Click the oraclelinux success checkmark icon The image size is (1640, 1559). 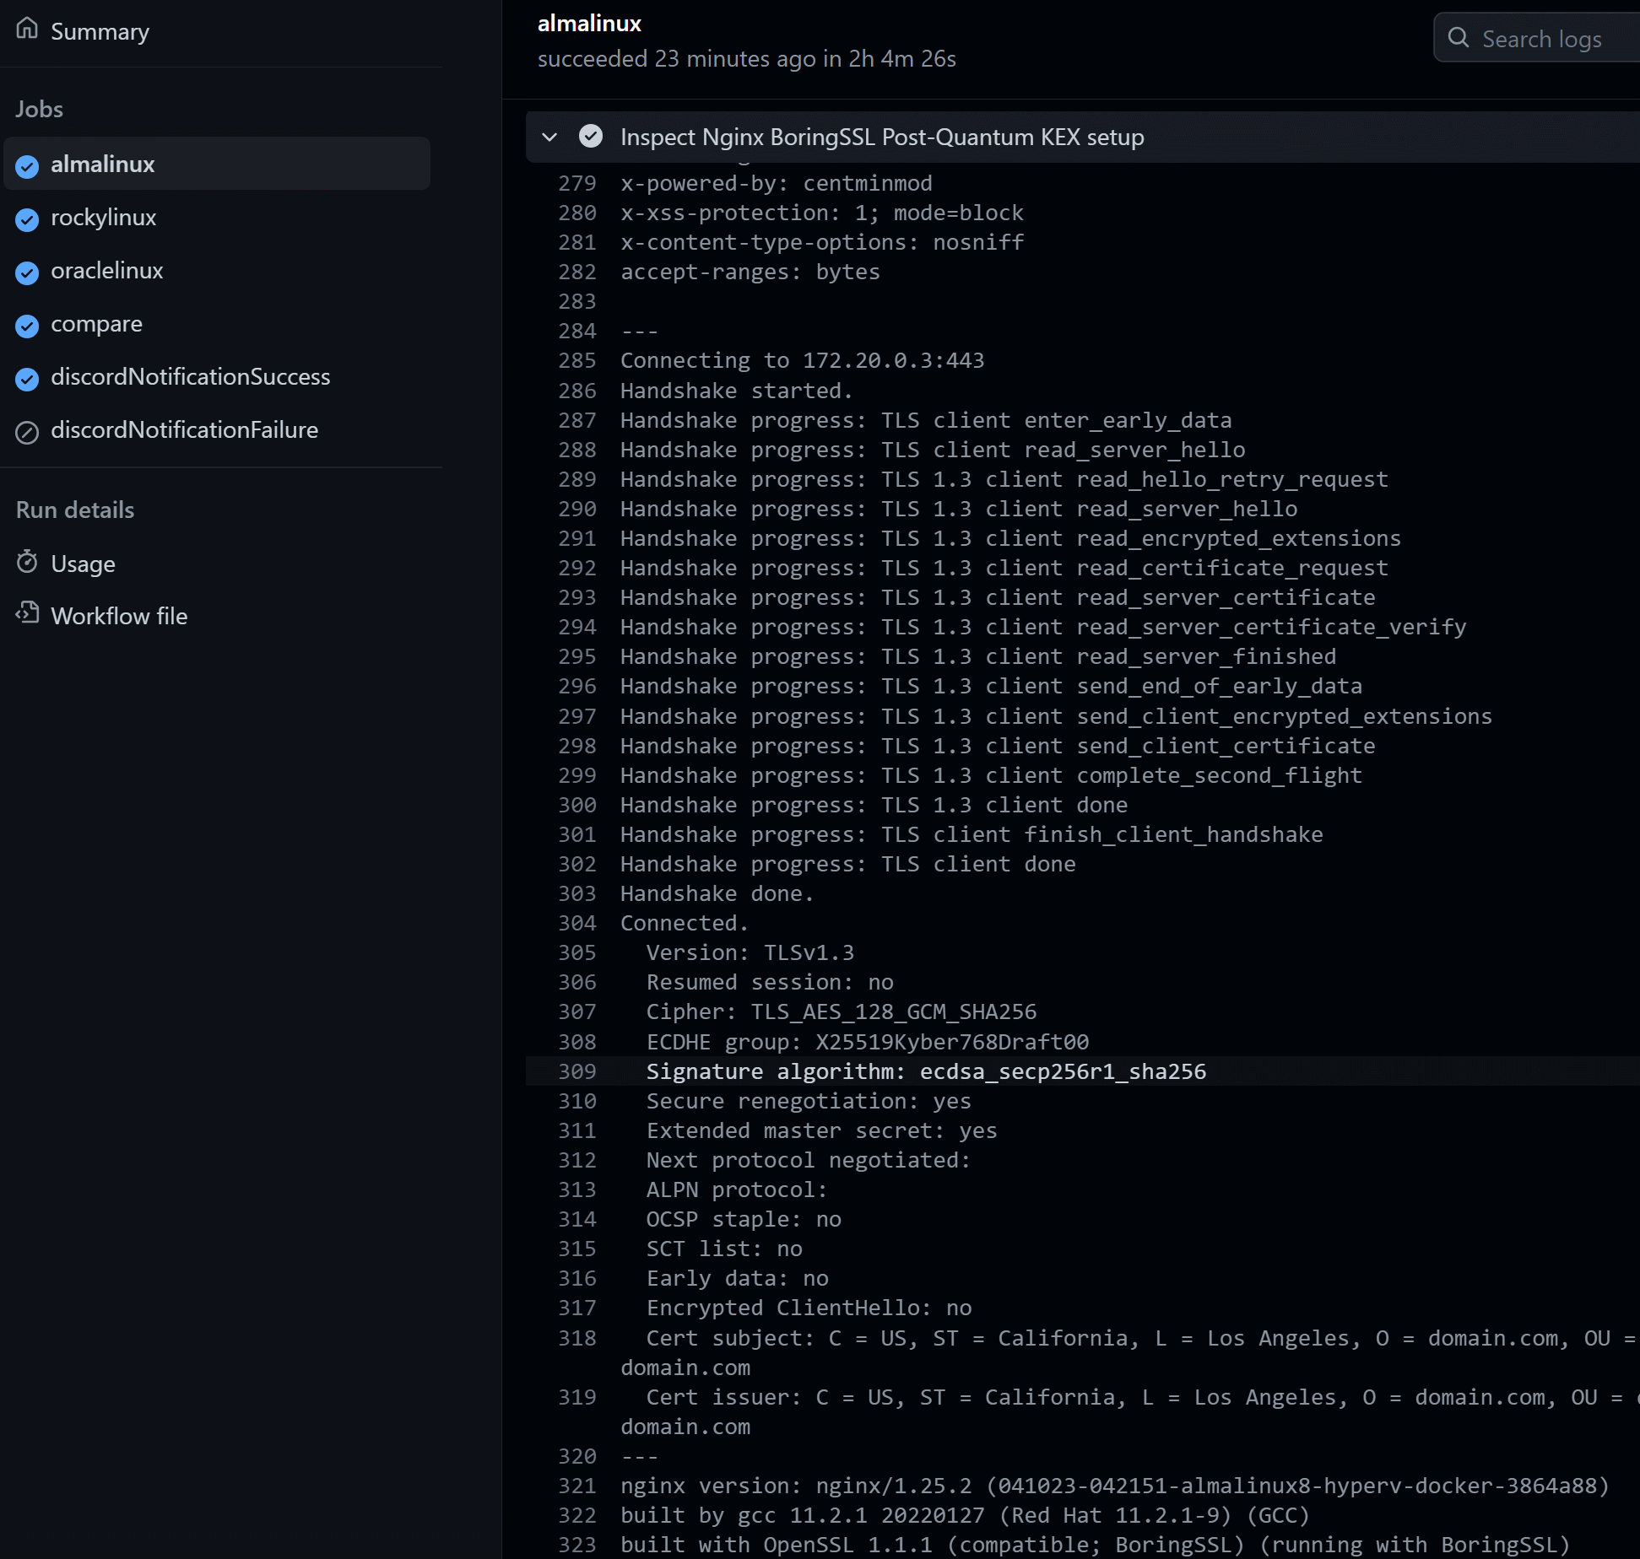[x=27, y=272]
